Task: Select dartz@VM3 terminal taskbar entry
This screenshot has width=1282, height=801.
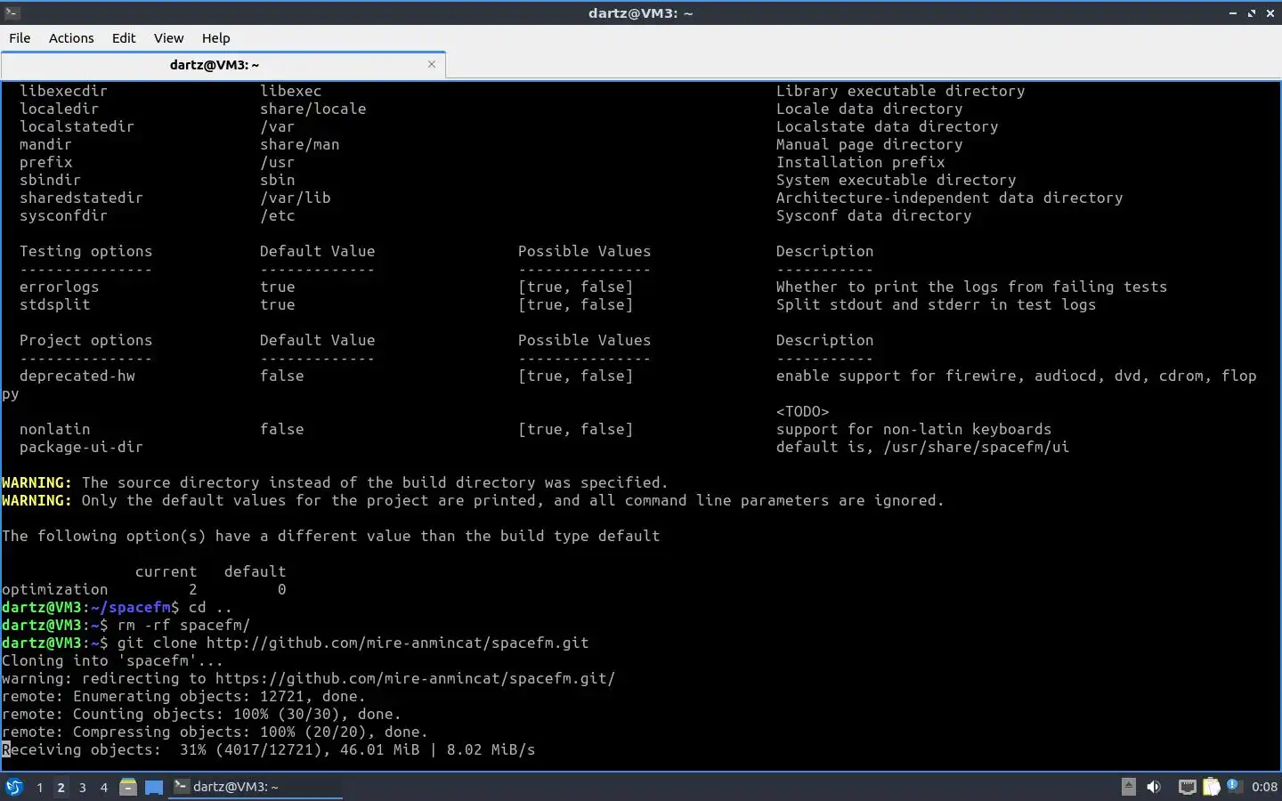Action: [256, 787]
